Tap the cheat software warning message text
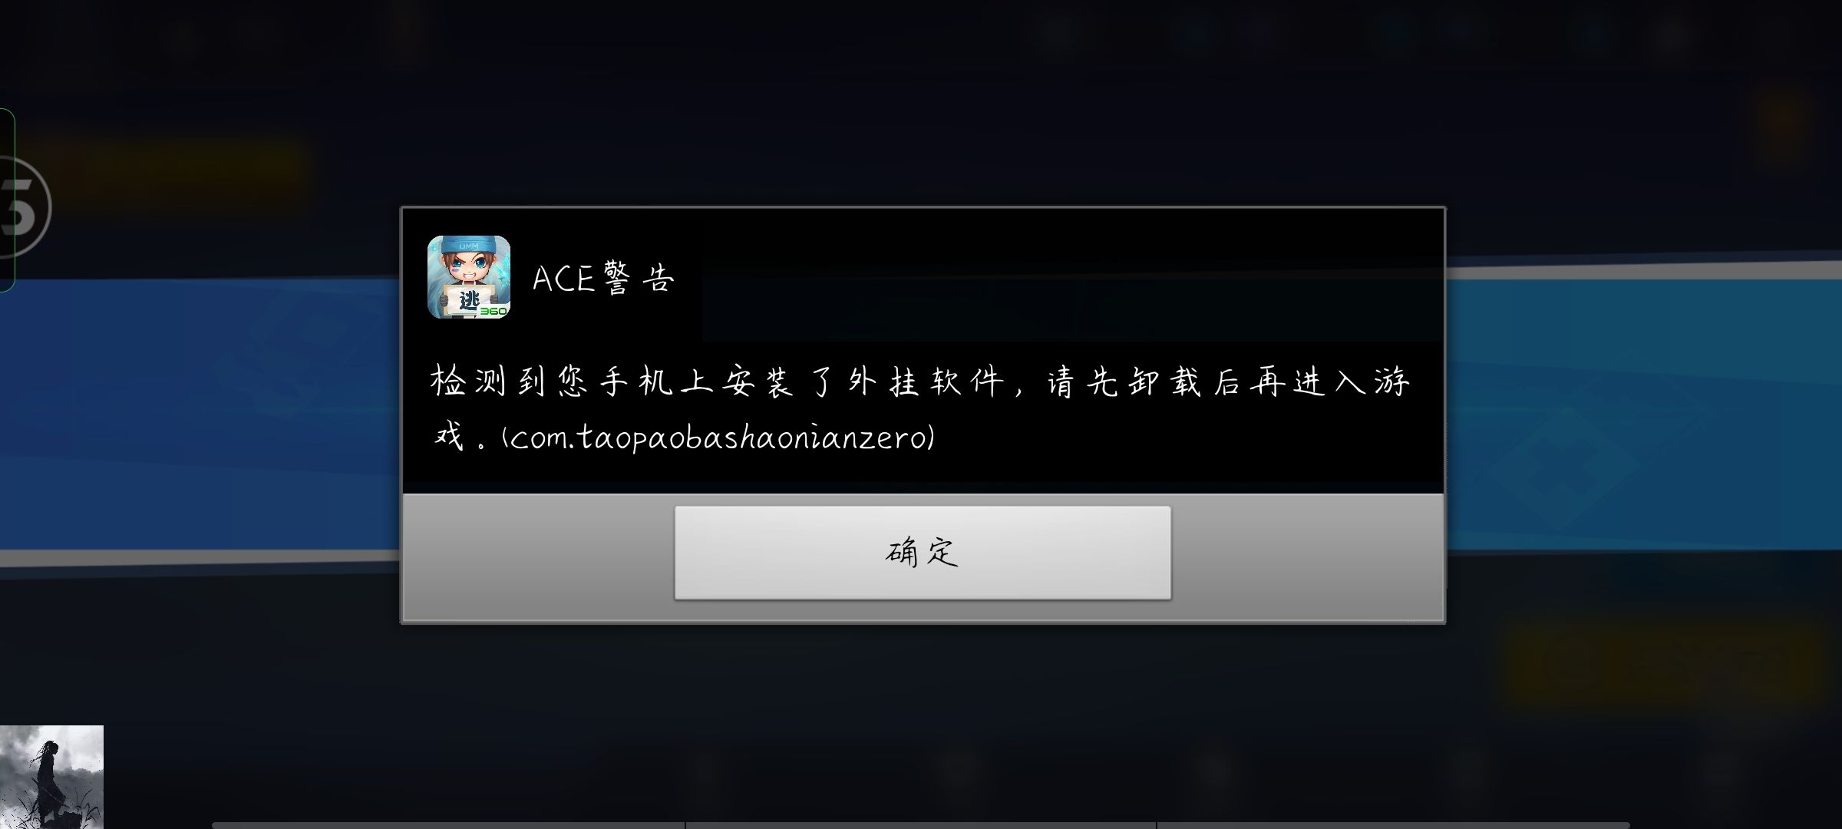The width and height of the screenshot is (1842, 829). click(x=920, y=409)
